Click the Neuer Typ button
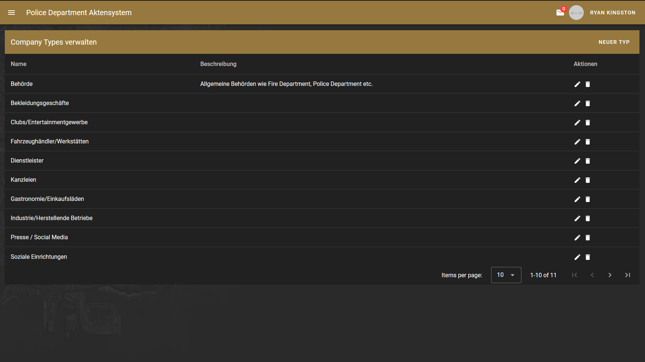This screenshot has width=645, height=362. tap(614, 42)
